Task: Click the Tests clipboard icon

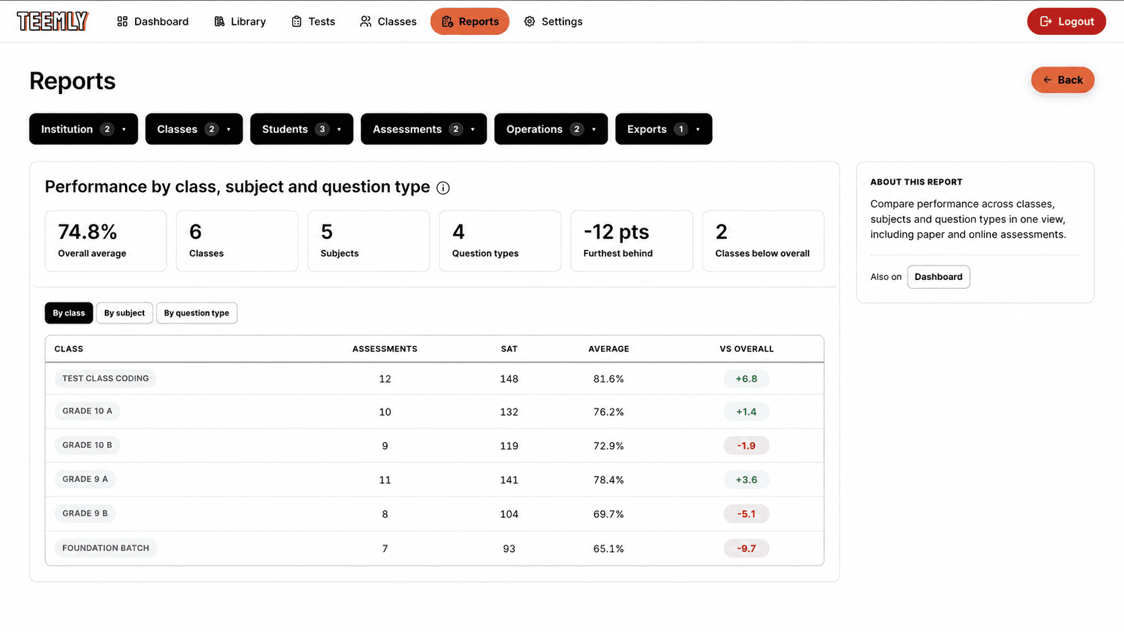Action: pyautogui.click(x=296, y=21)
